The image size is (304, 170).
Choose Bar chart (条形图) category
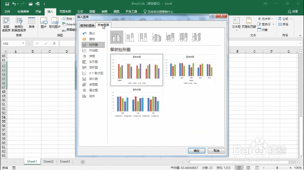pos(93,62)
